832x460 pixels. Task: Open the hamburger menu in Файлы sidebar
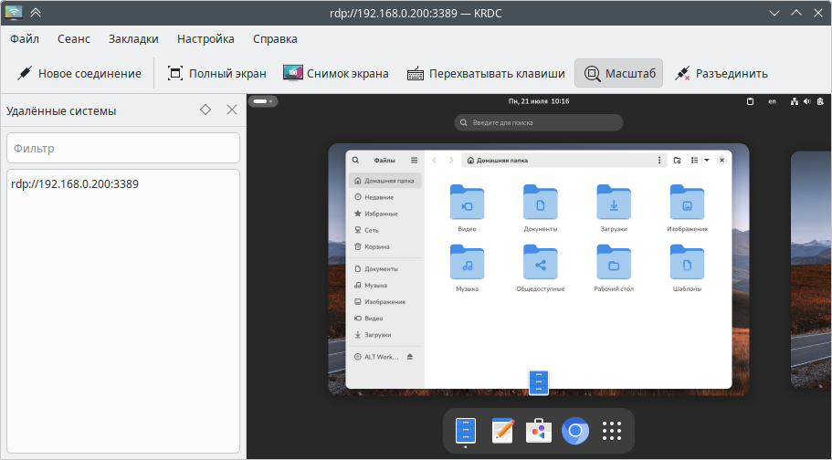point(414,160)
